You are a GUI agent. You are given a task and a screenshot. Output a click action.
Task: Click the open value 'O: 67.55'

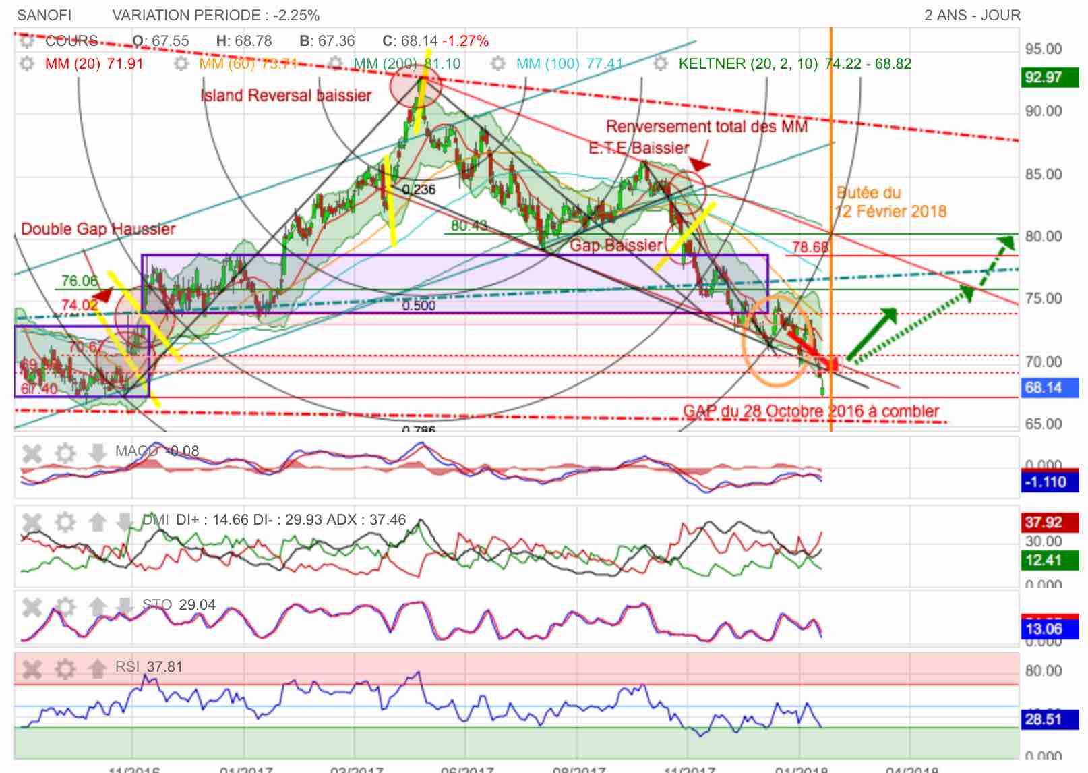(160, 40)
